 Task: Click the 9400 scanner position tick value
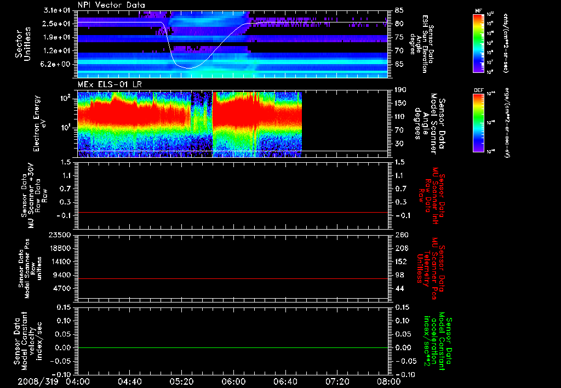(x=62, y=275)
